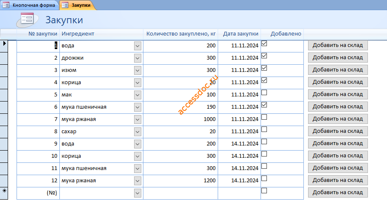
Task: Click the (№) field in the new row
Action: [38, 193]
